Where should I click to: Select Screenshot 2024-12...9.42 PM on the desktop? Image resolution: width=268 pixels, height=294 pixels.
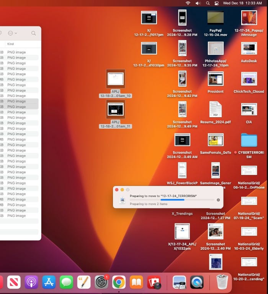point(182,79)
